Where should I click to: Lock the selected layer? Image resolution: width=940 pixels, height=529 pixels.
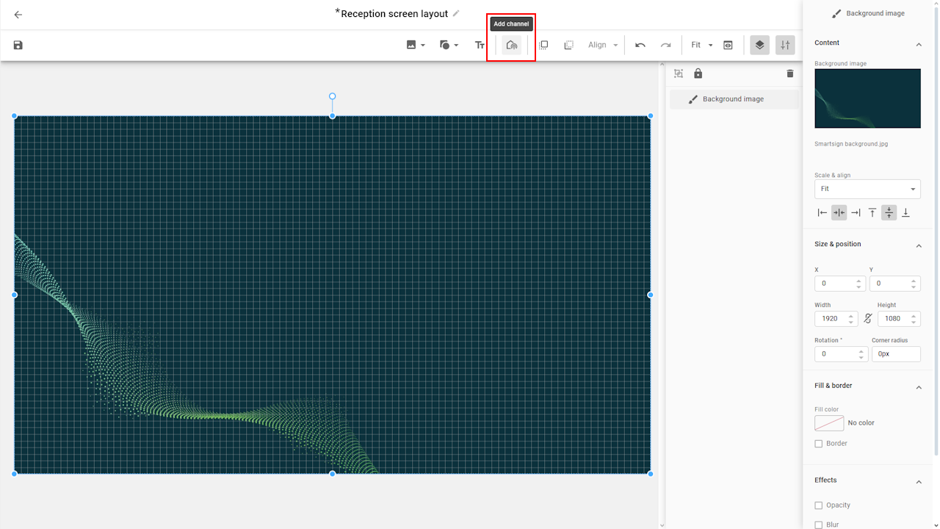[698, 73]
